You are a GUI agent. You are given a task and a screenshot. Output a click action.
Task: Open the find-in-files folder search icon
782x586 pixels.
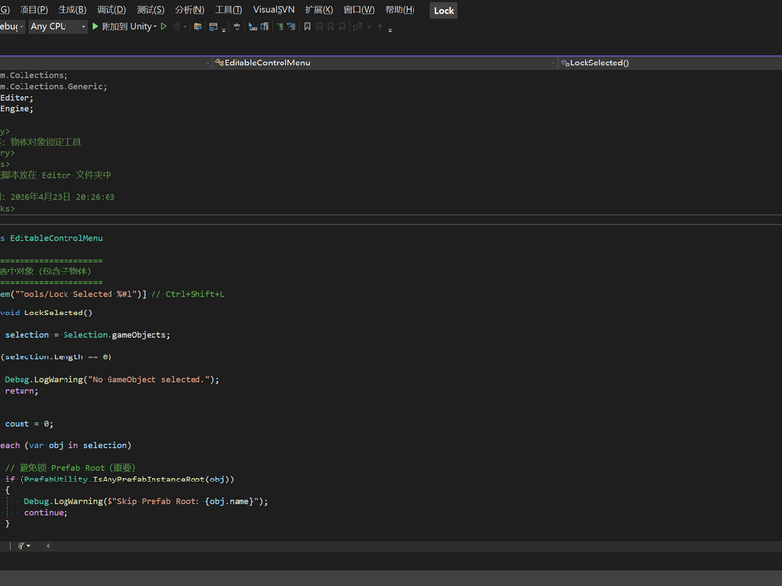198,27
